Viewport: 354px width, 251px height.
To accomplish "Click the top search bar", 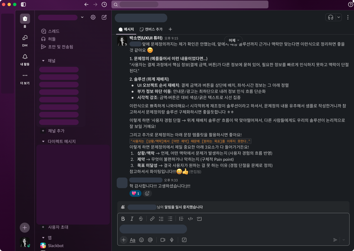I will tap(190, 4).
